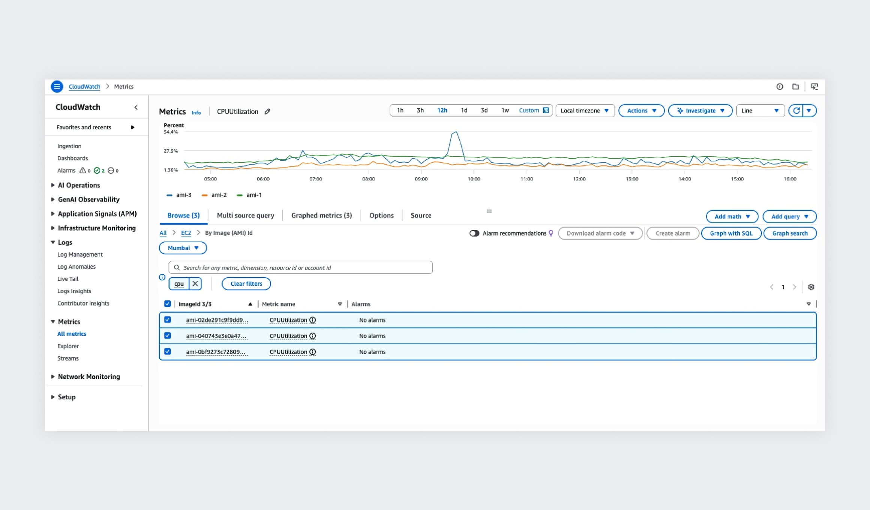Uncheck the ami-0bf9273c72809 row checkbox
The height and width of the screenshot is (510, 870).
tap(168, 351)
